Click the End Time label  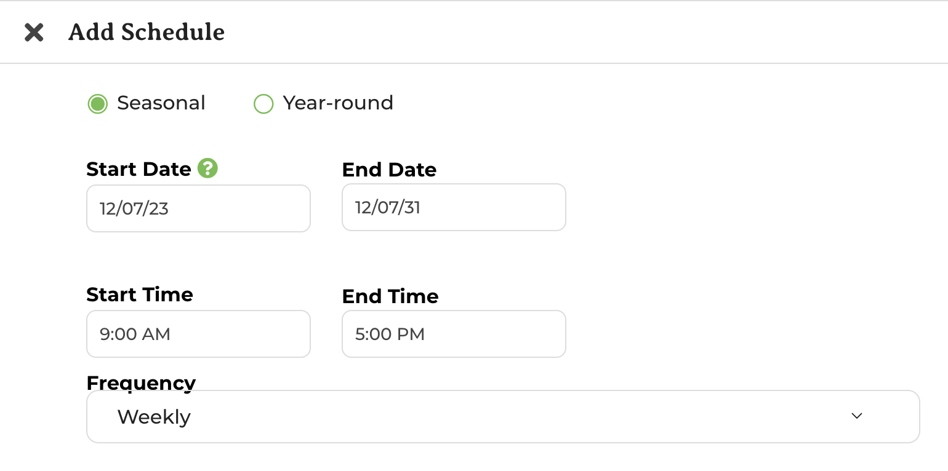pos(390,296)
